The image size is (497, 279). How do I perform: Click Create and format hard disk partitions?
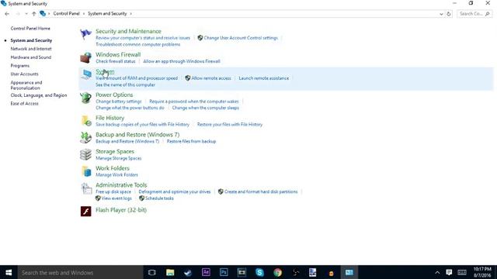261,191
